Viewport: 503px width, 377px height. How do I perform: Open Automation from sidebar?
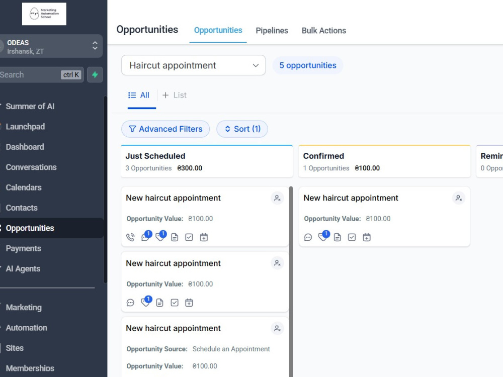click(x=26, y=328)
